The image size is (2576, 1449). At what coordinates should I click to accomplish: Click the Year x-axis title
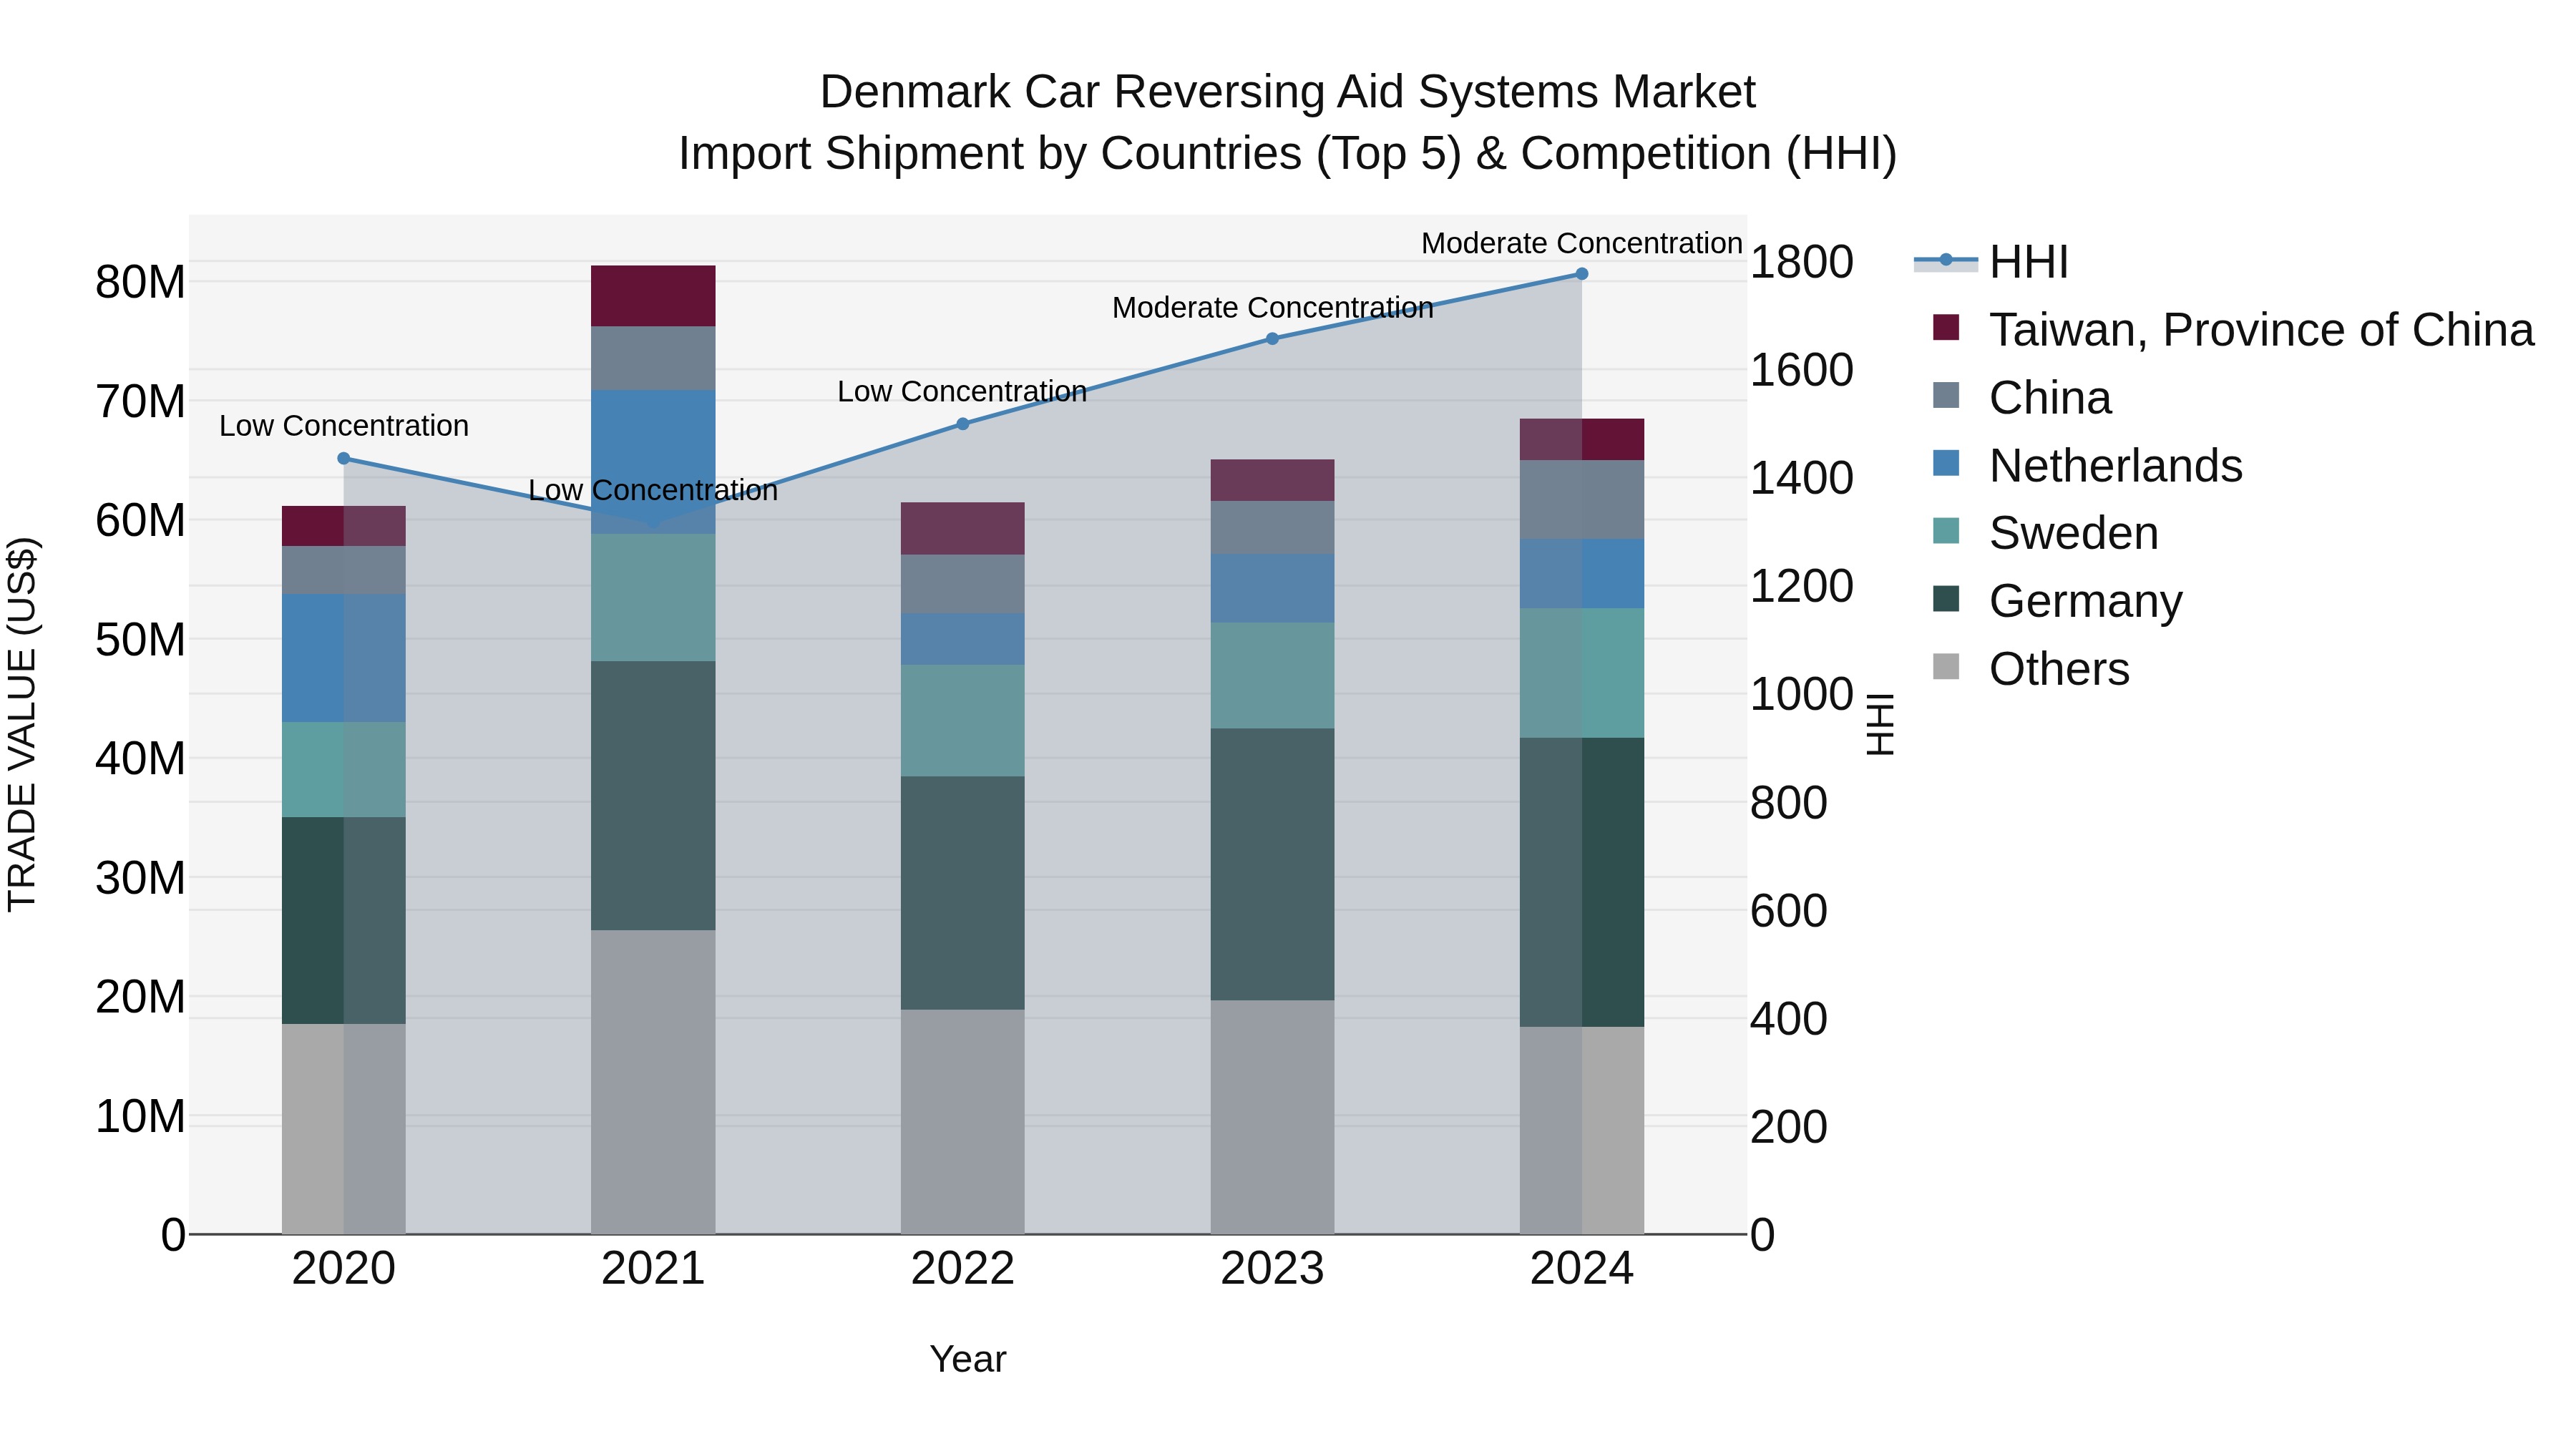[x=968, y=1359]
